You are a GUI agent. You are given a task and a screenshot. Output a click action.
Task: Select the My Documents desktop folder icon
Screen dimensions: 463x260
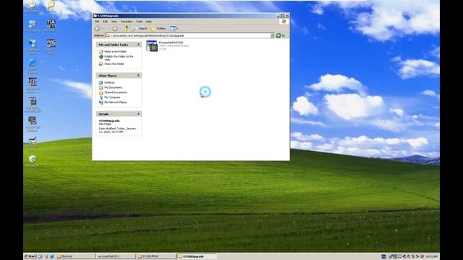pyautogui.click(x=32, y=5)
